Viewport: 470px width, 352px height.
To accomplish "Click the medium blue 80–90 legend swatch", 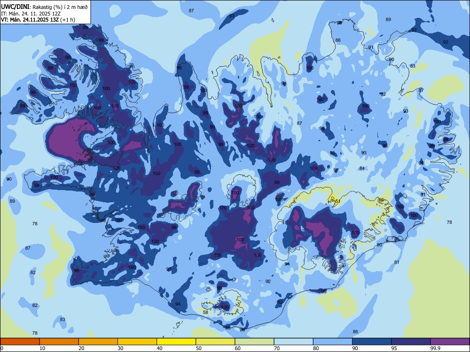I will tap(333, 342).
